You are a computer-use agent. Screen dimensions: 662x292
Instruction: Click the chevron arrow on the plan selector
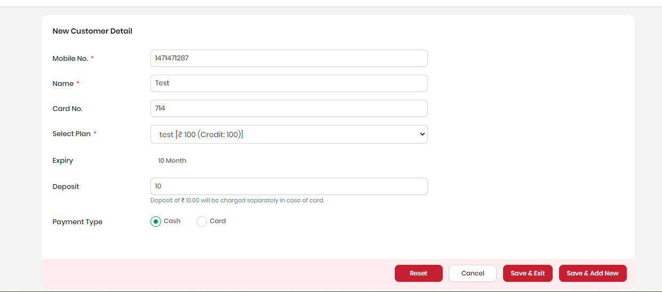[x=422, y=135]
